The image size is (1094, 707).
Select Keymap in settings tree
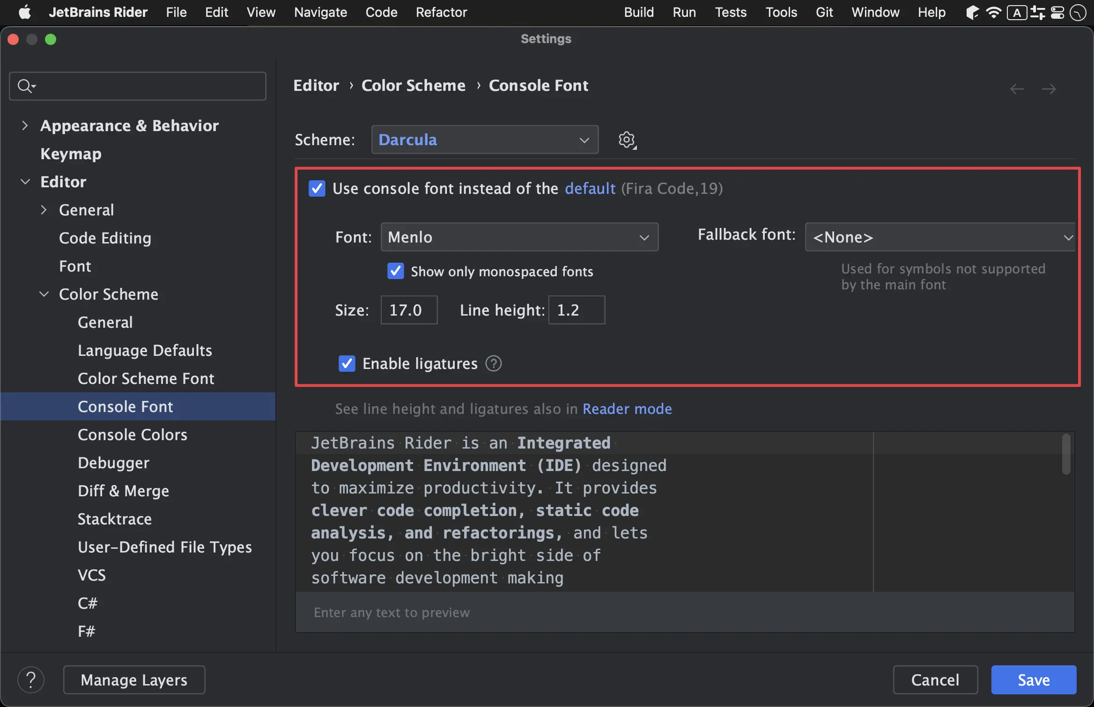coord(71,154)
